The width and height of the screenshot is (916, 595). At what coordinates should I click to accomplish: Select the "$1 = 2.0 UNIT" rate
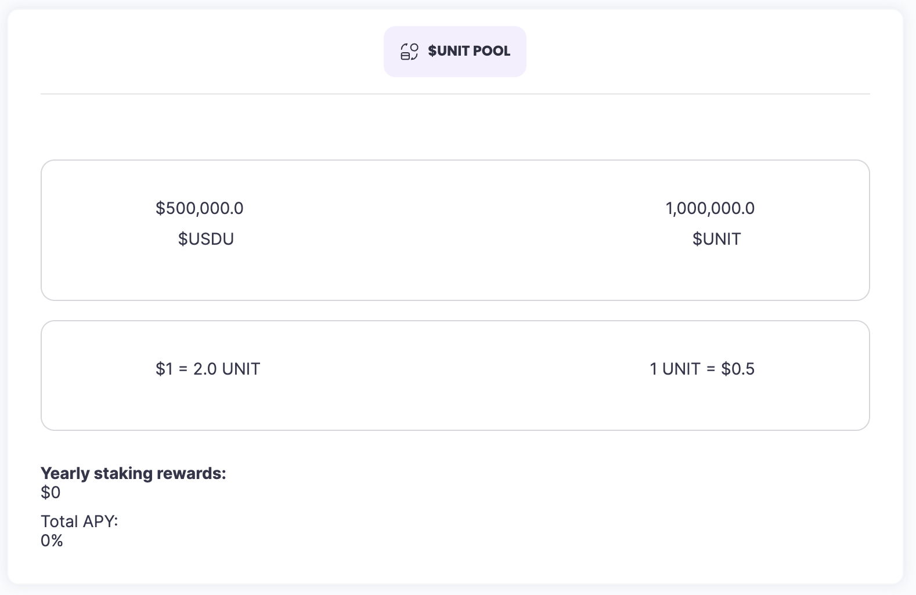[208, 369]
